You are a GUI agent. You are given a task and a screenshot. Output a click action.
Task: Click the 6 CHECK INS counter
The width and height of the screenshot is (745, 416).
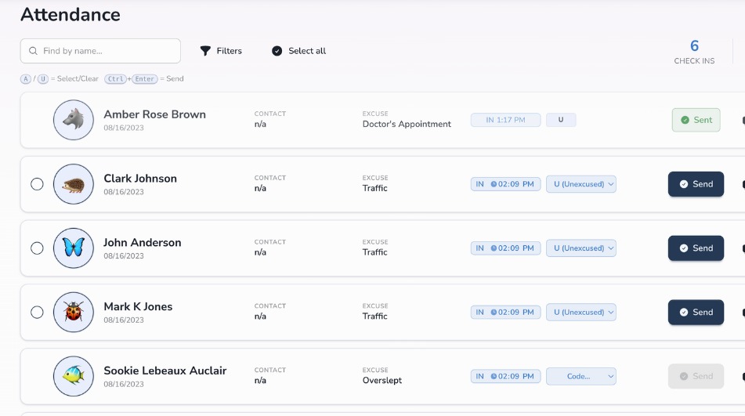point(694,52)
